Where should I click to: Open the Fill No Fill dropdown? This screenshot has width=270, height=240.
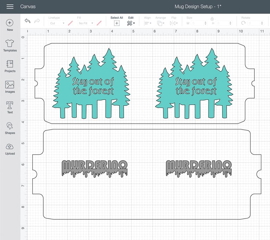coord(86,23)
